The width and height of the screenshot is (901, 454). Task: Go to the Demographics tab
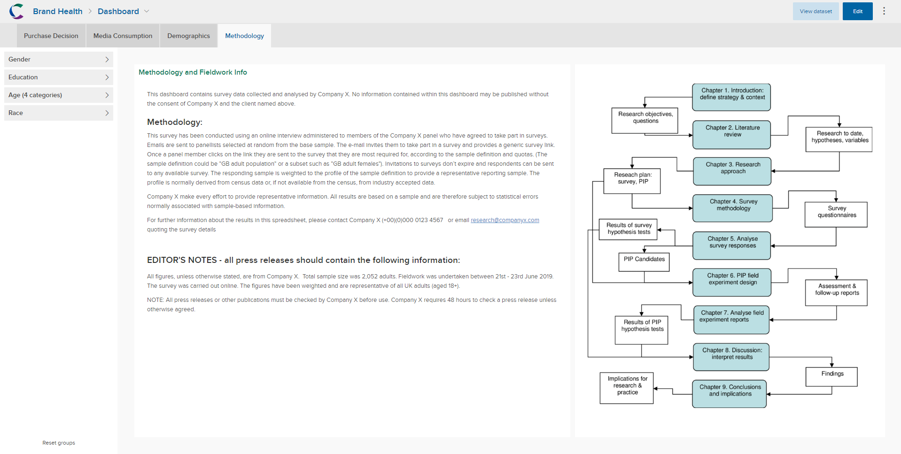tap(188, 36)
